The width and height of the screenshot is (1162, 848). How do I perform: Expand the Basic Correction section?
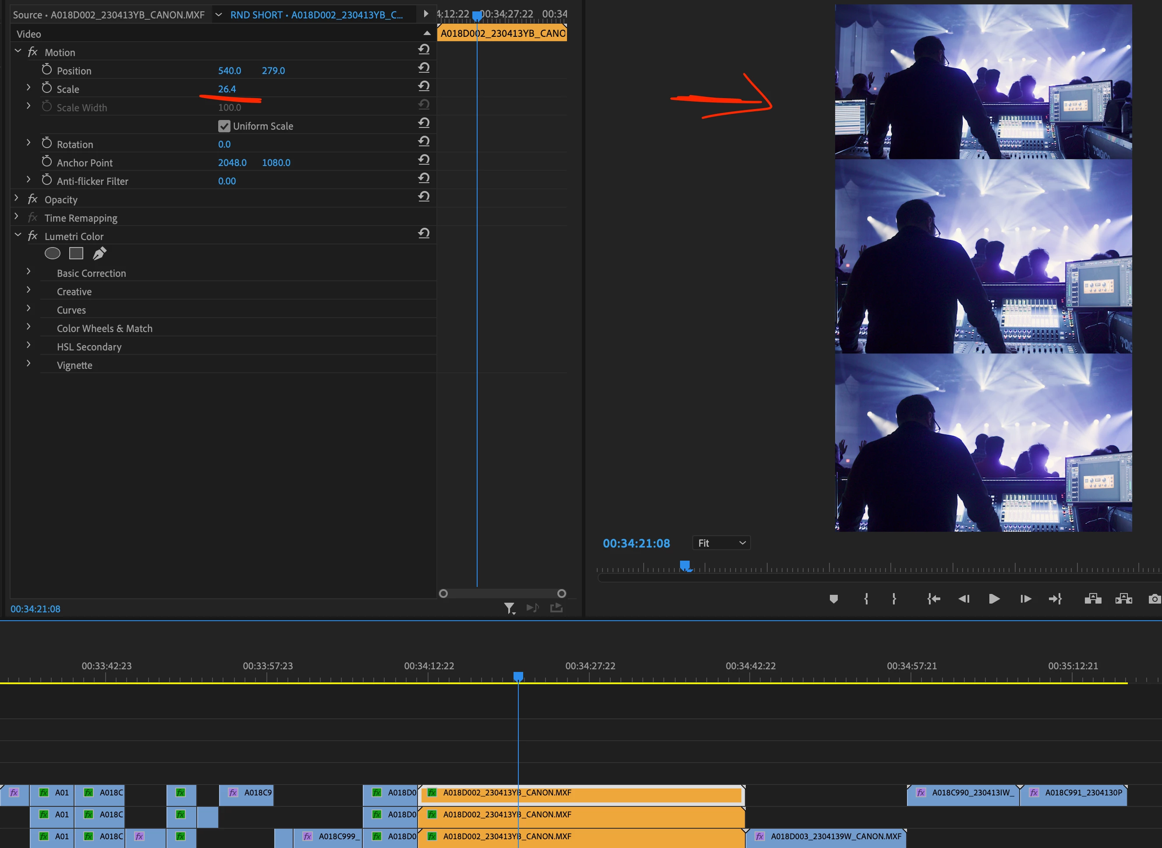pos(29,272)
